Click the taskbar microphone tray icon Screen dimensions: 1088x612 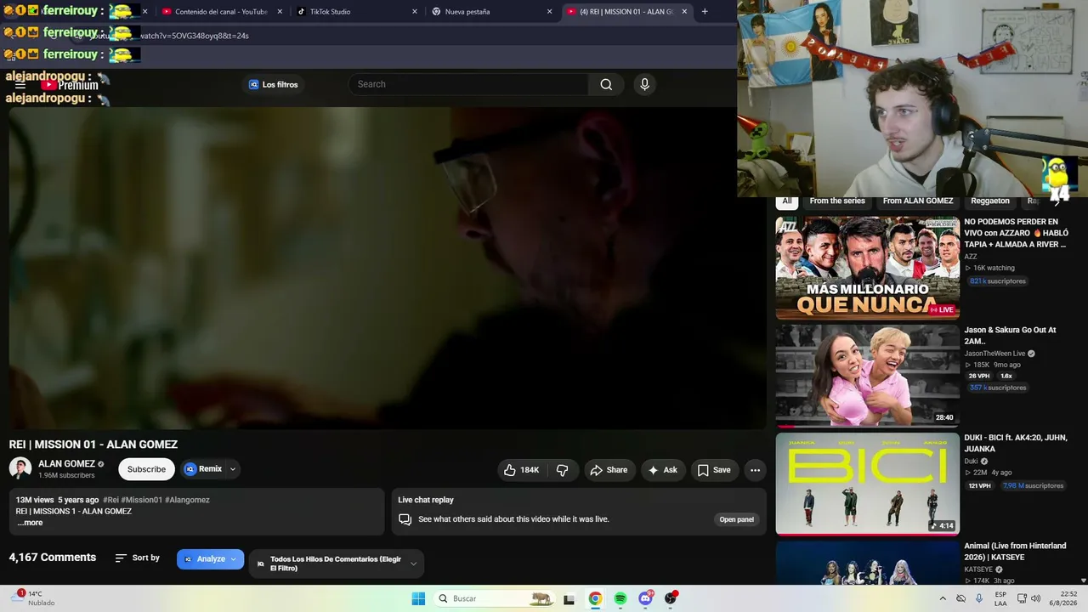click(979, 598)
